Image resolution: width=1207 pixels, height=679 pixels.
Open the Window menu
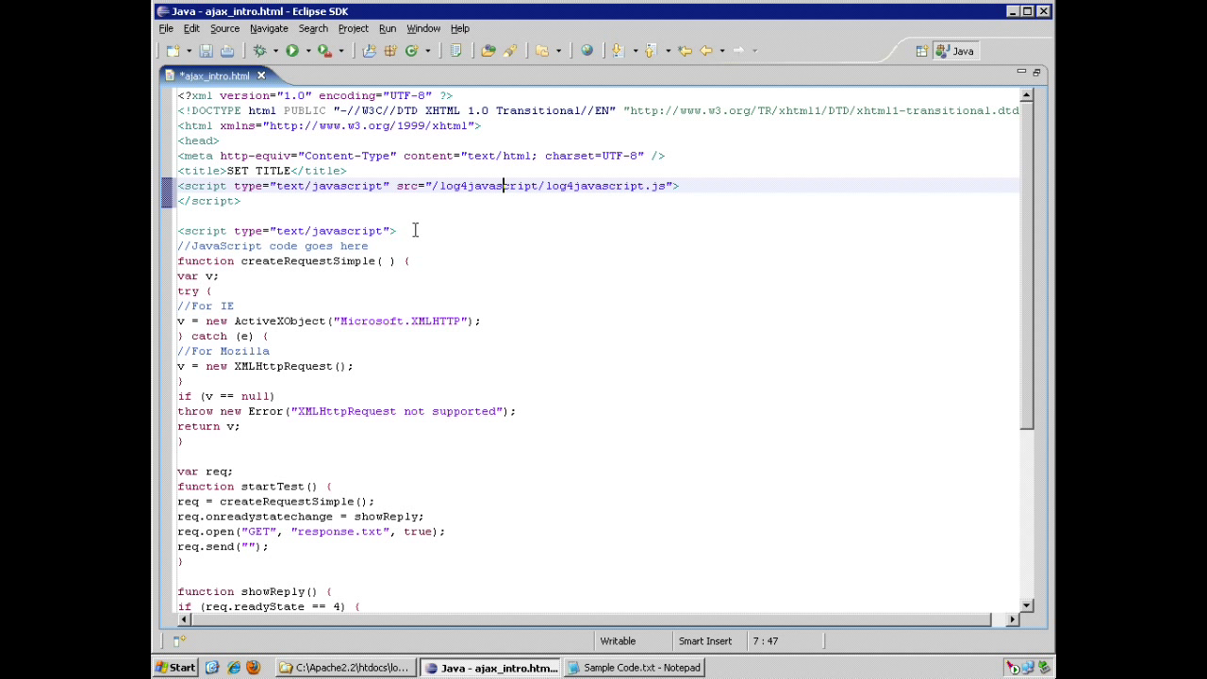423,28
